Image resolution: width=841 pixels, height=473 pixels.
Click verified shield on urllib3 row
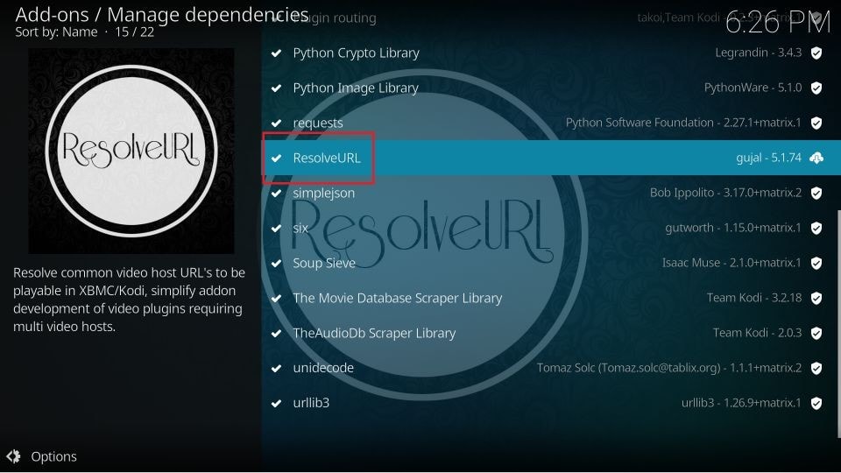(816, 403)
